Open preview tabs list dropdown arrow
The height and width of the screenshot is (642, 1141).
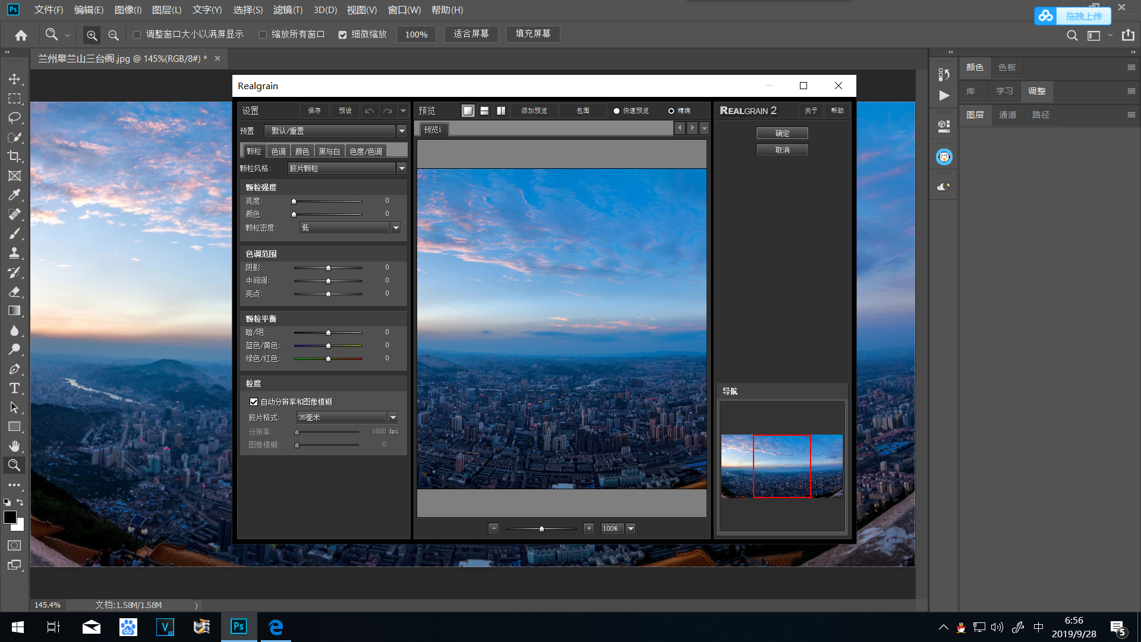pyautogui.click(x=704, y=128)
